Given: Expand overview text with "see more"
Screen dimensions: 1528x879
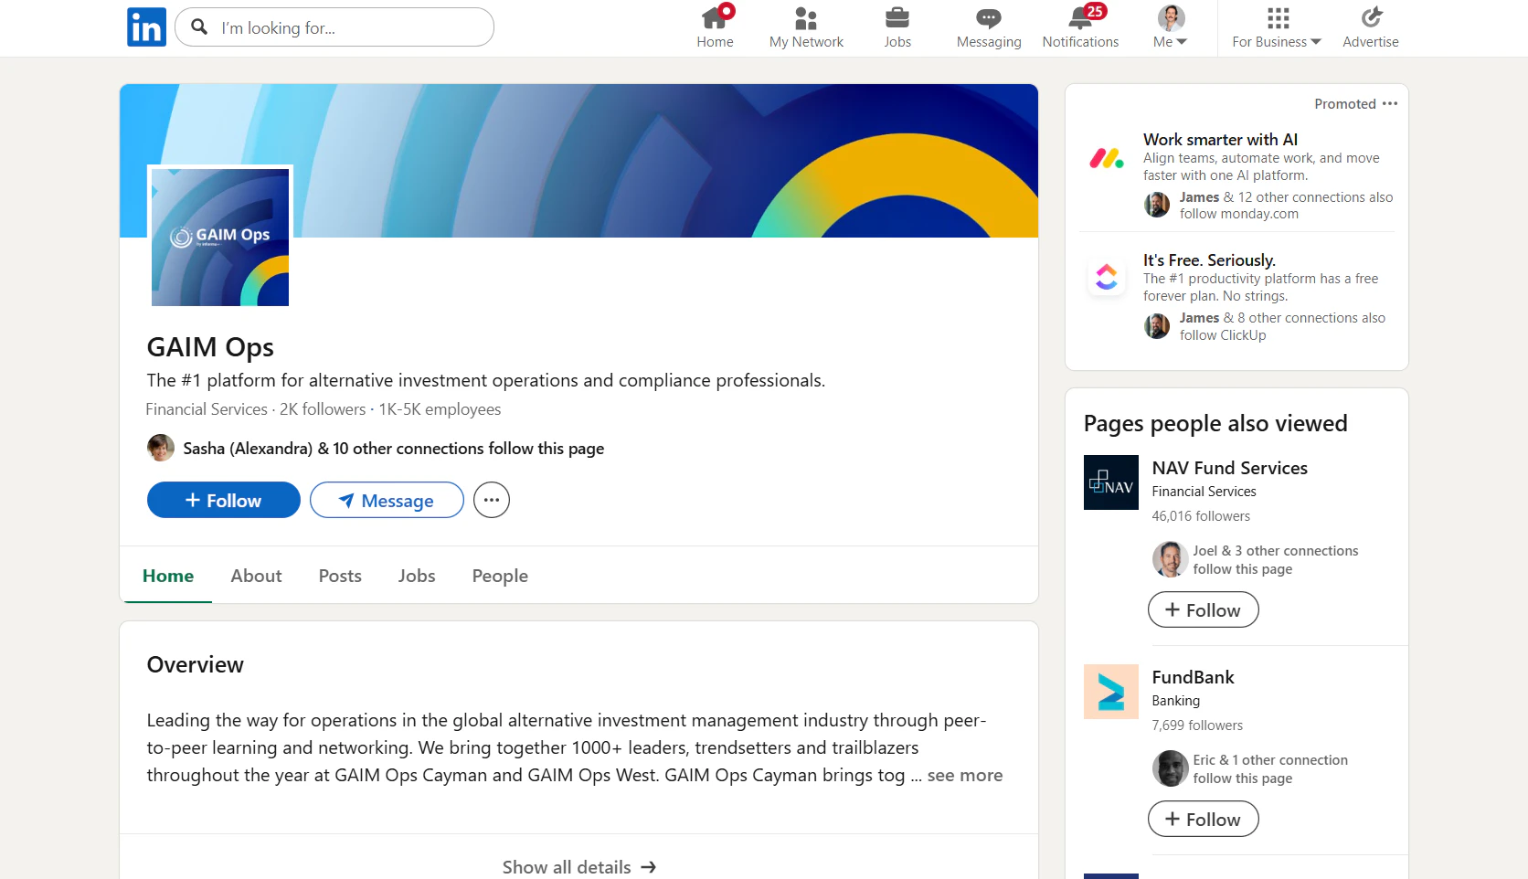Looking at the screenshot, I should click(x=964, y=775).
